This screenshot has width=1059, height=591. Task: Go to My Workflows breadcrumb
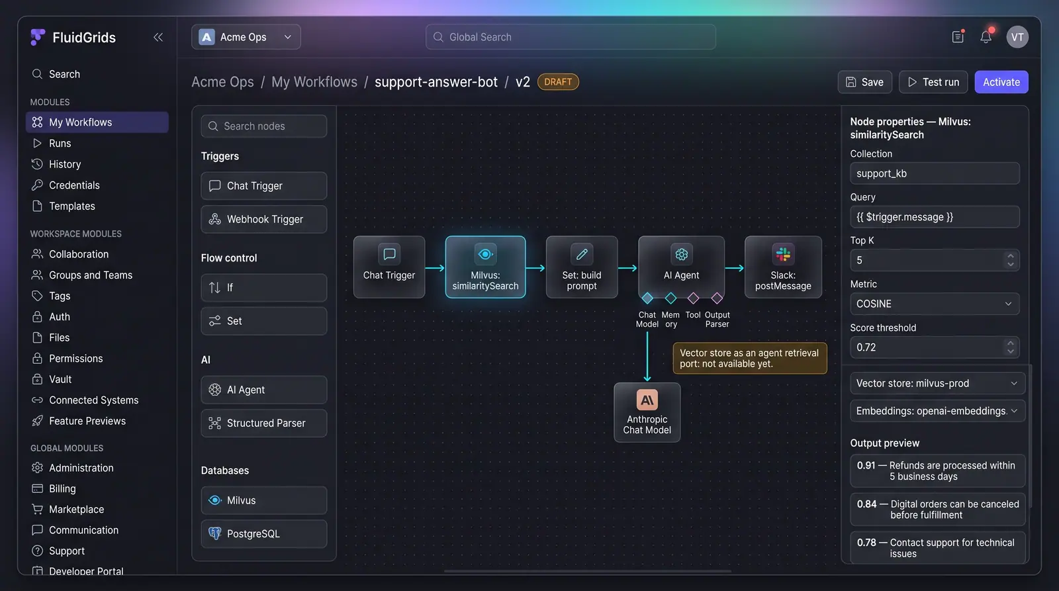(x=314, y=82)
